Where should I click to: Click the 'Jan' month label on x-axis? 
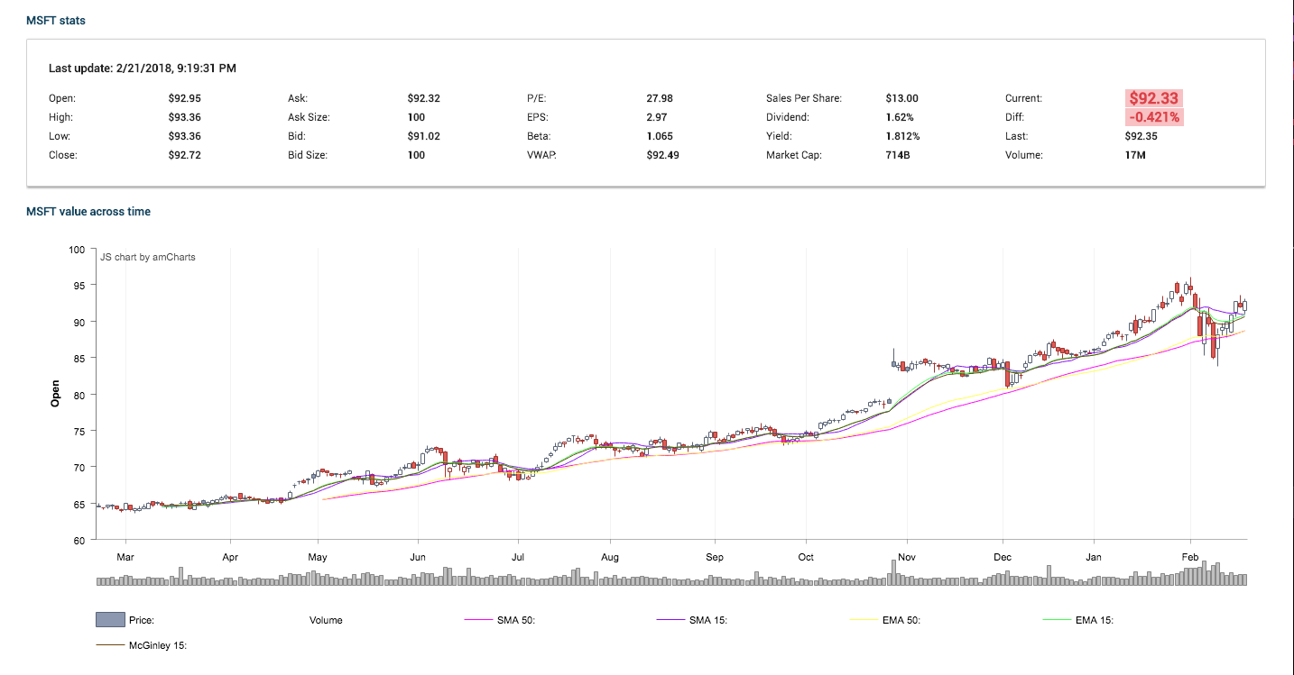[1095, 557]
